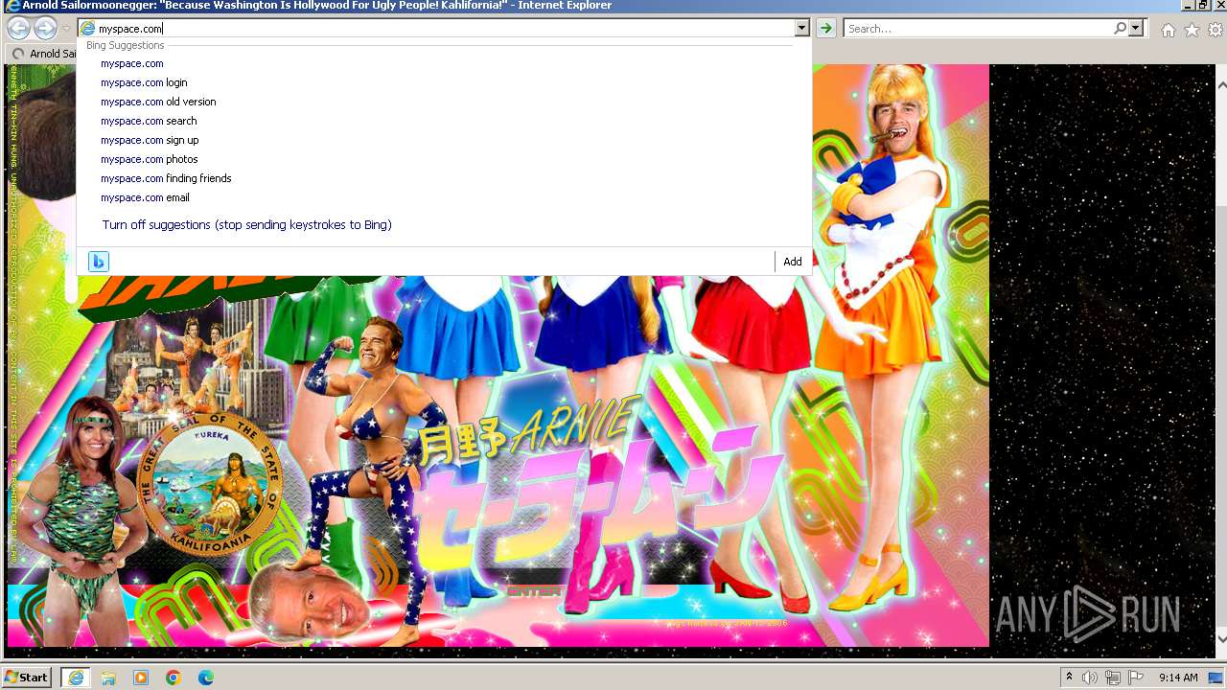Screen dimensions: 1227x690
Task: Select the Arnold Sailormoonegger tab
Action: (x=43, y=54)
